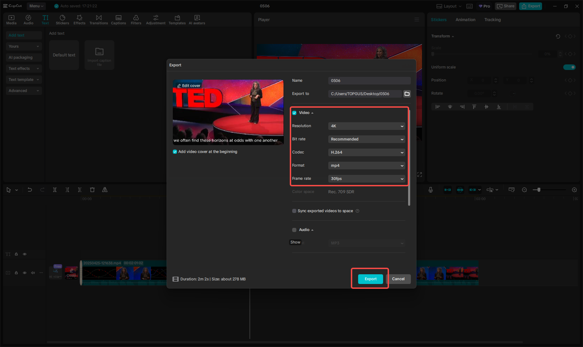Open the Media panel
Image resolution: width=583 pixels, height=347 pixels.
pyautogui.click(x=11, y=19)
